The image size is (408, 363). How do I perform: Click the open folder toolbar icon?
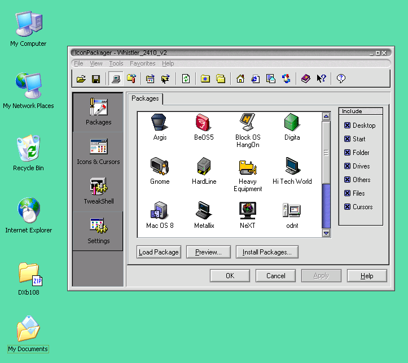[81, 79]
